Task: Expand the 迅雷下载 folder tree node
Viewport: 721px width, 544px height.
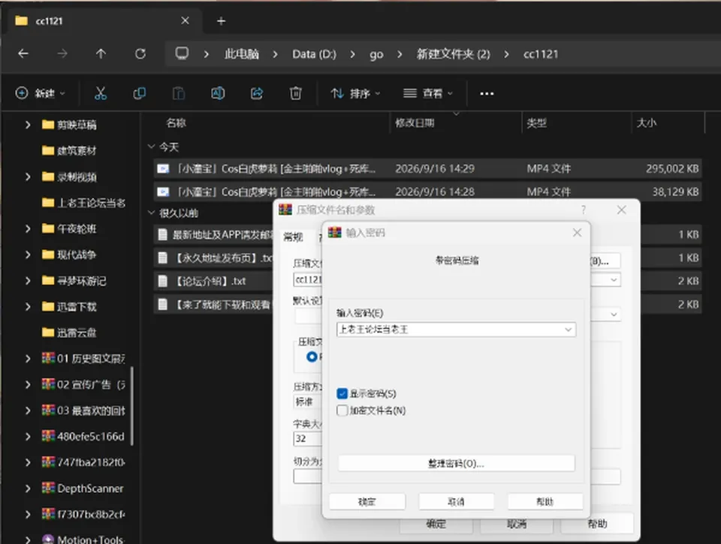Action: tap(28, 306)
